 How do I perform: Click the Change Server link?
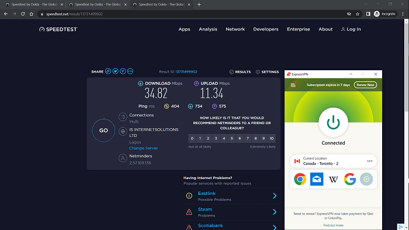click(x=143, y=148)
